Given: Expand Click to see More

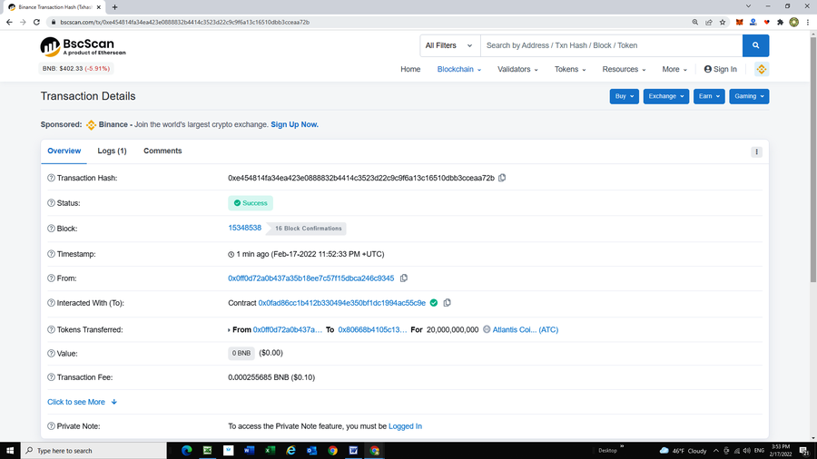Looking at the screenshot, I should coord(82,402).
